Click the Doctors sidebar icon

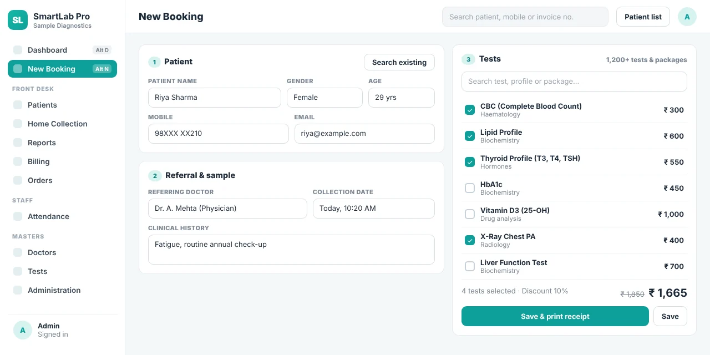(18, 252)
